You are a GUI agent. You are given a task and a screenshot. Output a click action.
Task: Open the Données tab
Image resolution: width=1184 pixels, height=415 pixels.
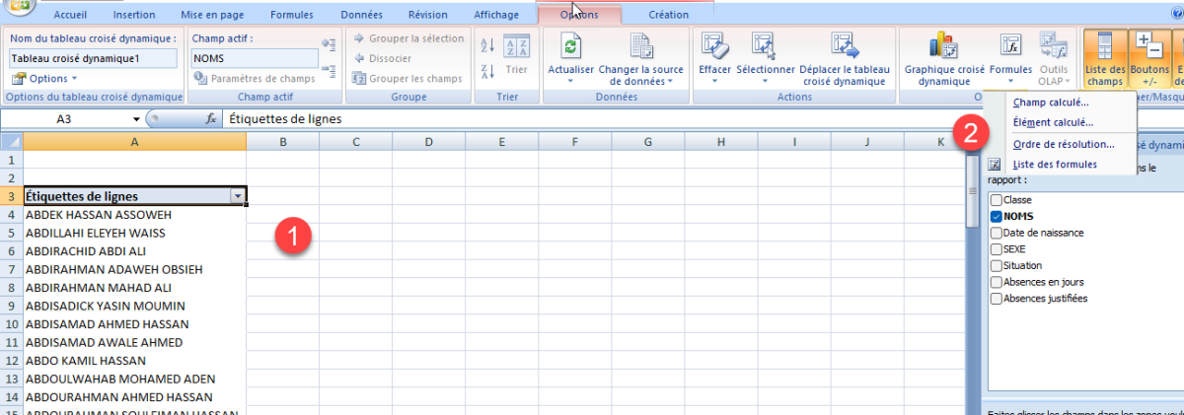pos(361,15)
